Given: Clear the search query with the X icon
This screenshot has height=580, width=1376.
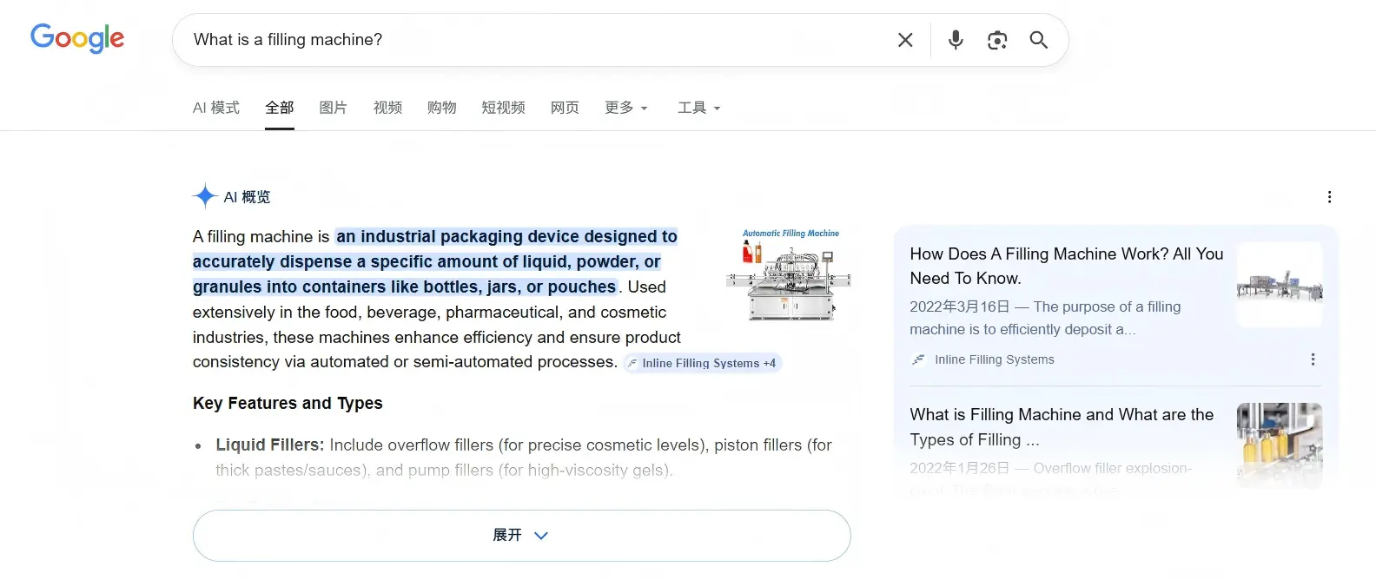Looking at the screenshot, I should tap(905, 40).
